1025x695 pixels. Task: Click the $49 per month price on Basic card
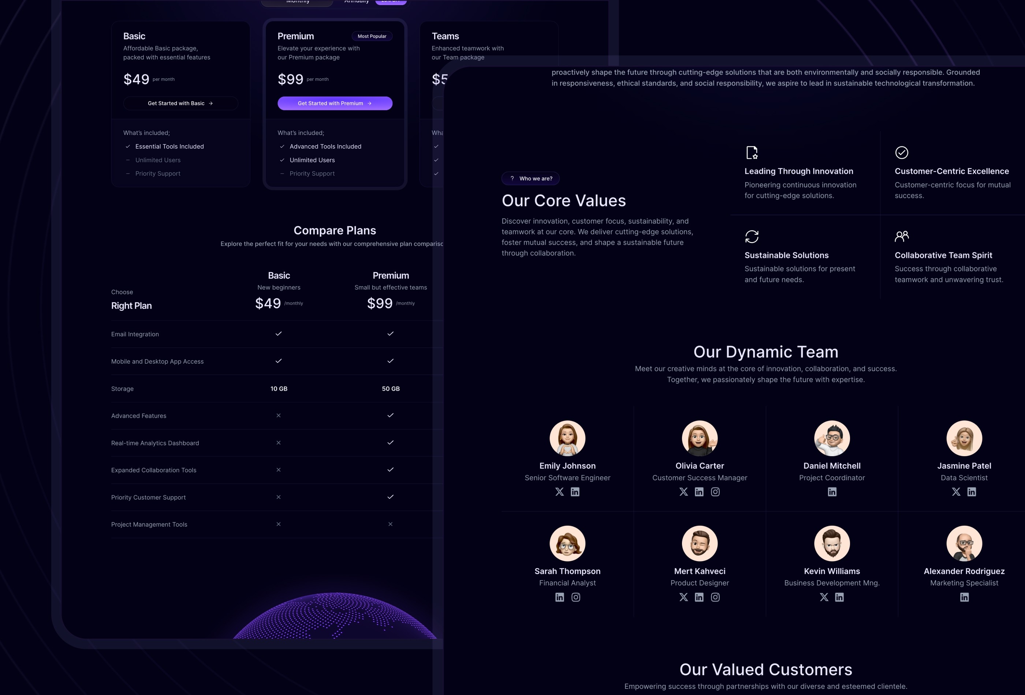(x=149, y=79)
